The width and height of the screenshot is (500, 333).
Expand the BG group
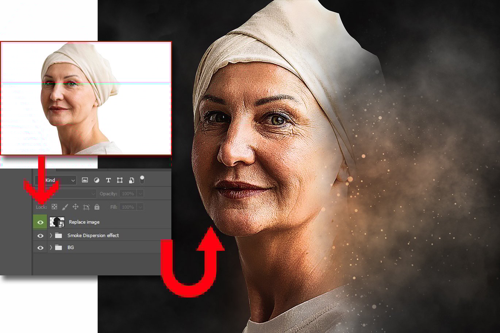tap(51, 248)
